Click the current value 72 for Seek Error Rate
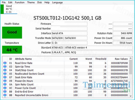 click(x=76, y=77)
